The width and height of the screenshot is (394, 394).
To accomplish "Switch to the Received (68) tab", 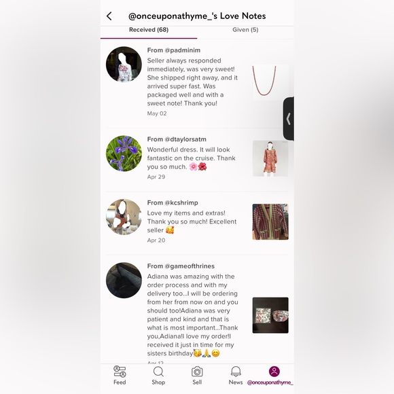I will (149, 30).
